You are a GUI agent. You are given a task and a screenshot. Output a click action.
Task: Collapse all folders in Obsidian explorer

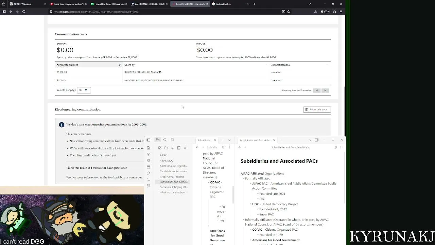[x=185, y=148]
